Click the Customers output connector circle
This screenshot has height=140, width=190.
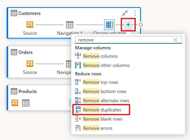click(x=141, y=25)
